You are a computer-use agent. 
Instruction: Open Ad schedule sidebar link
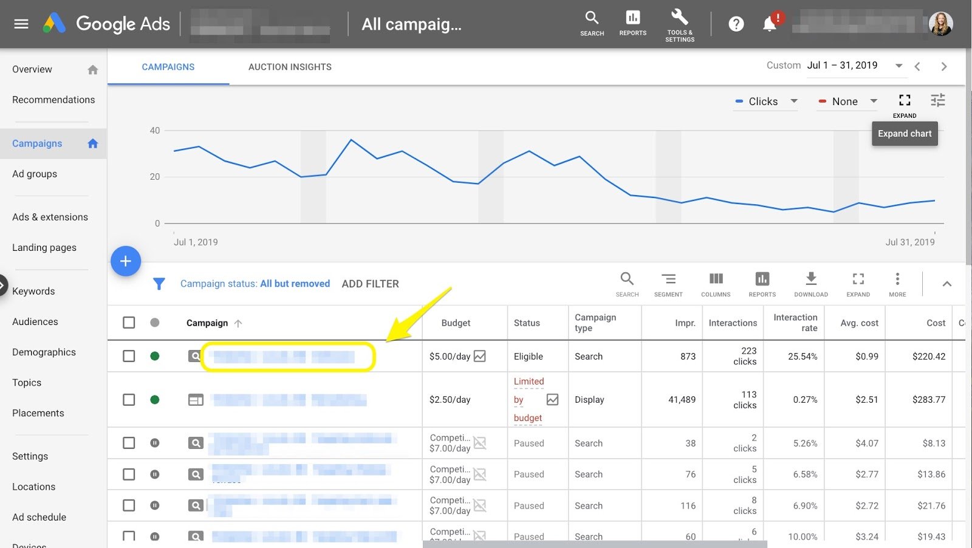tap(39, 517)
